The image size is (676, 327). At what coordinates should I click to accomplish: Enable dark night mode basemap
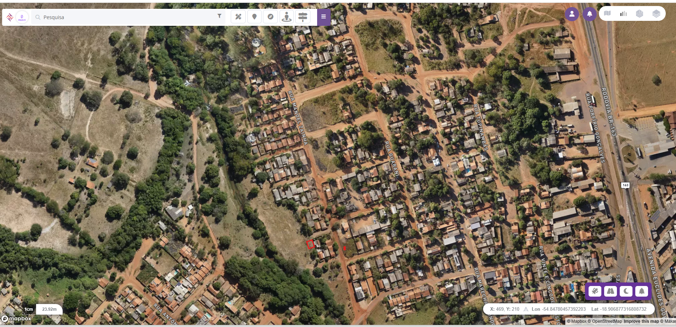pos(626,291)
